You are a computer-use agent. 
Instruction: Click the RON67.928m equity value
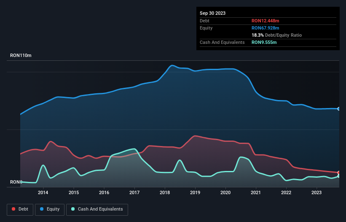coord(265,28)
